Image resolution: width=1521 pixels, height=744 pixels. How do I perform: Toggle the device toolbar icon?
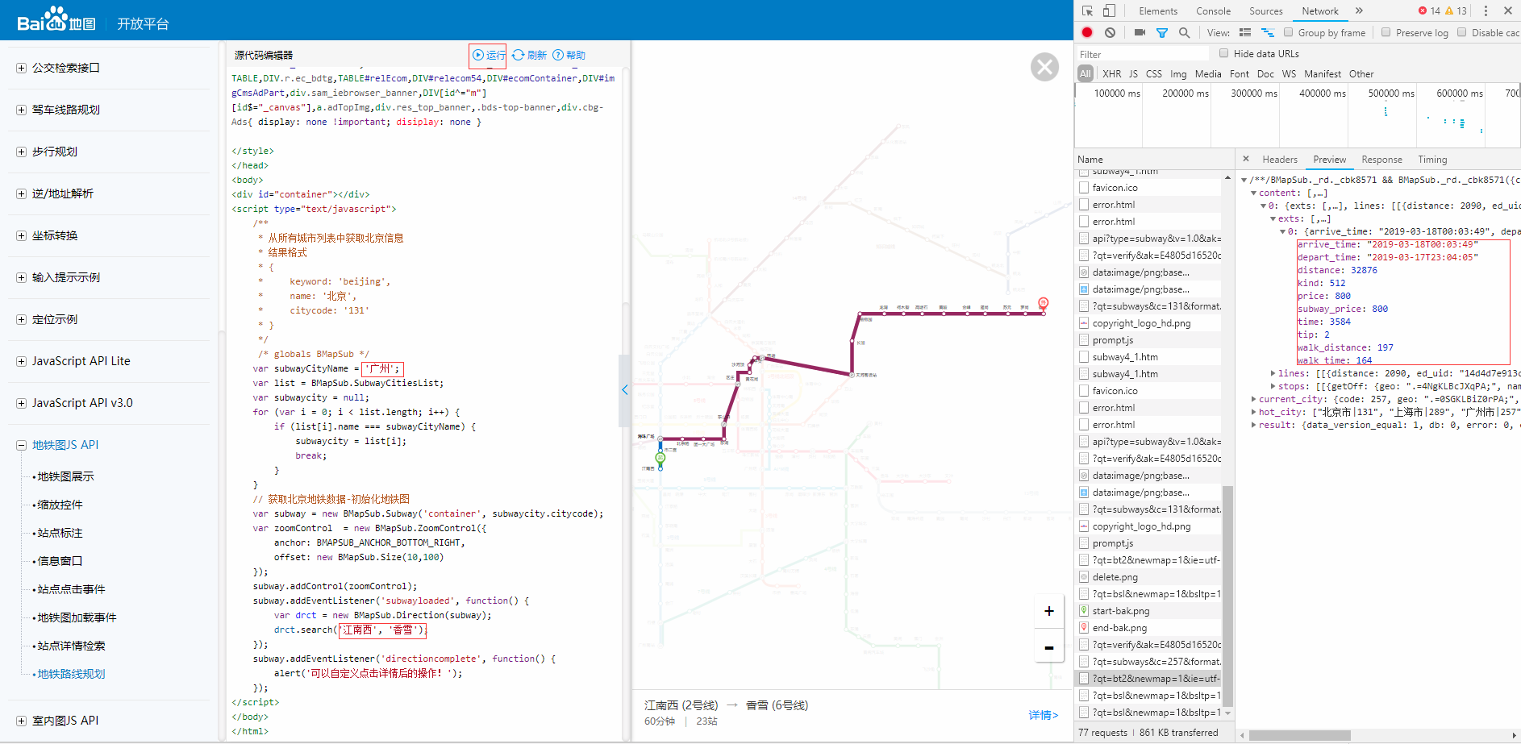(1110, 10)
